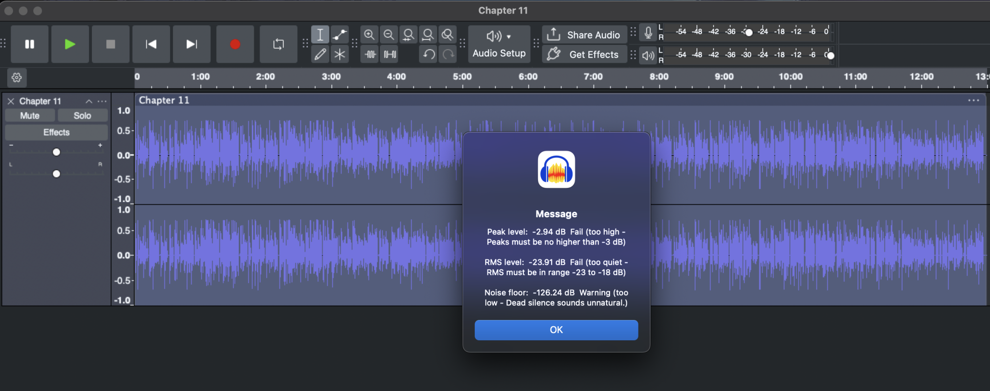
Task: Open the Audio Setup dropdown
Action: [499, 44]
